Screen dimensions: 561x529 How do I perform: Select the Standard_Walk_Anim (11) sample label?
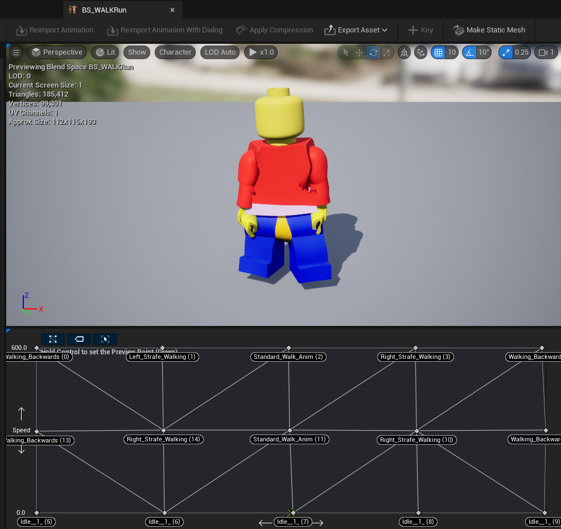click(x=290, y=439)
